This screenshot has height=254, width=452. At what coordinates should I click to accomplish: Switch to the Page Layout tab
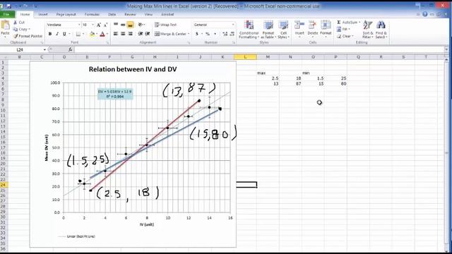click(x=66, y=14)
